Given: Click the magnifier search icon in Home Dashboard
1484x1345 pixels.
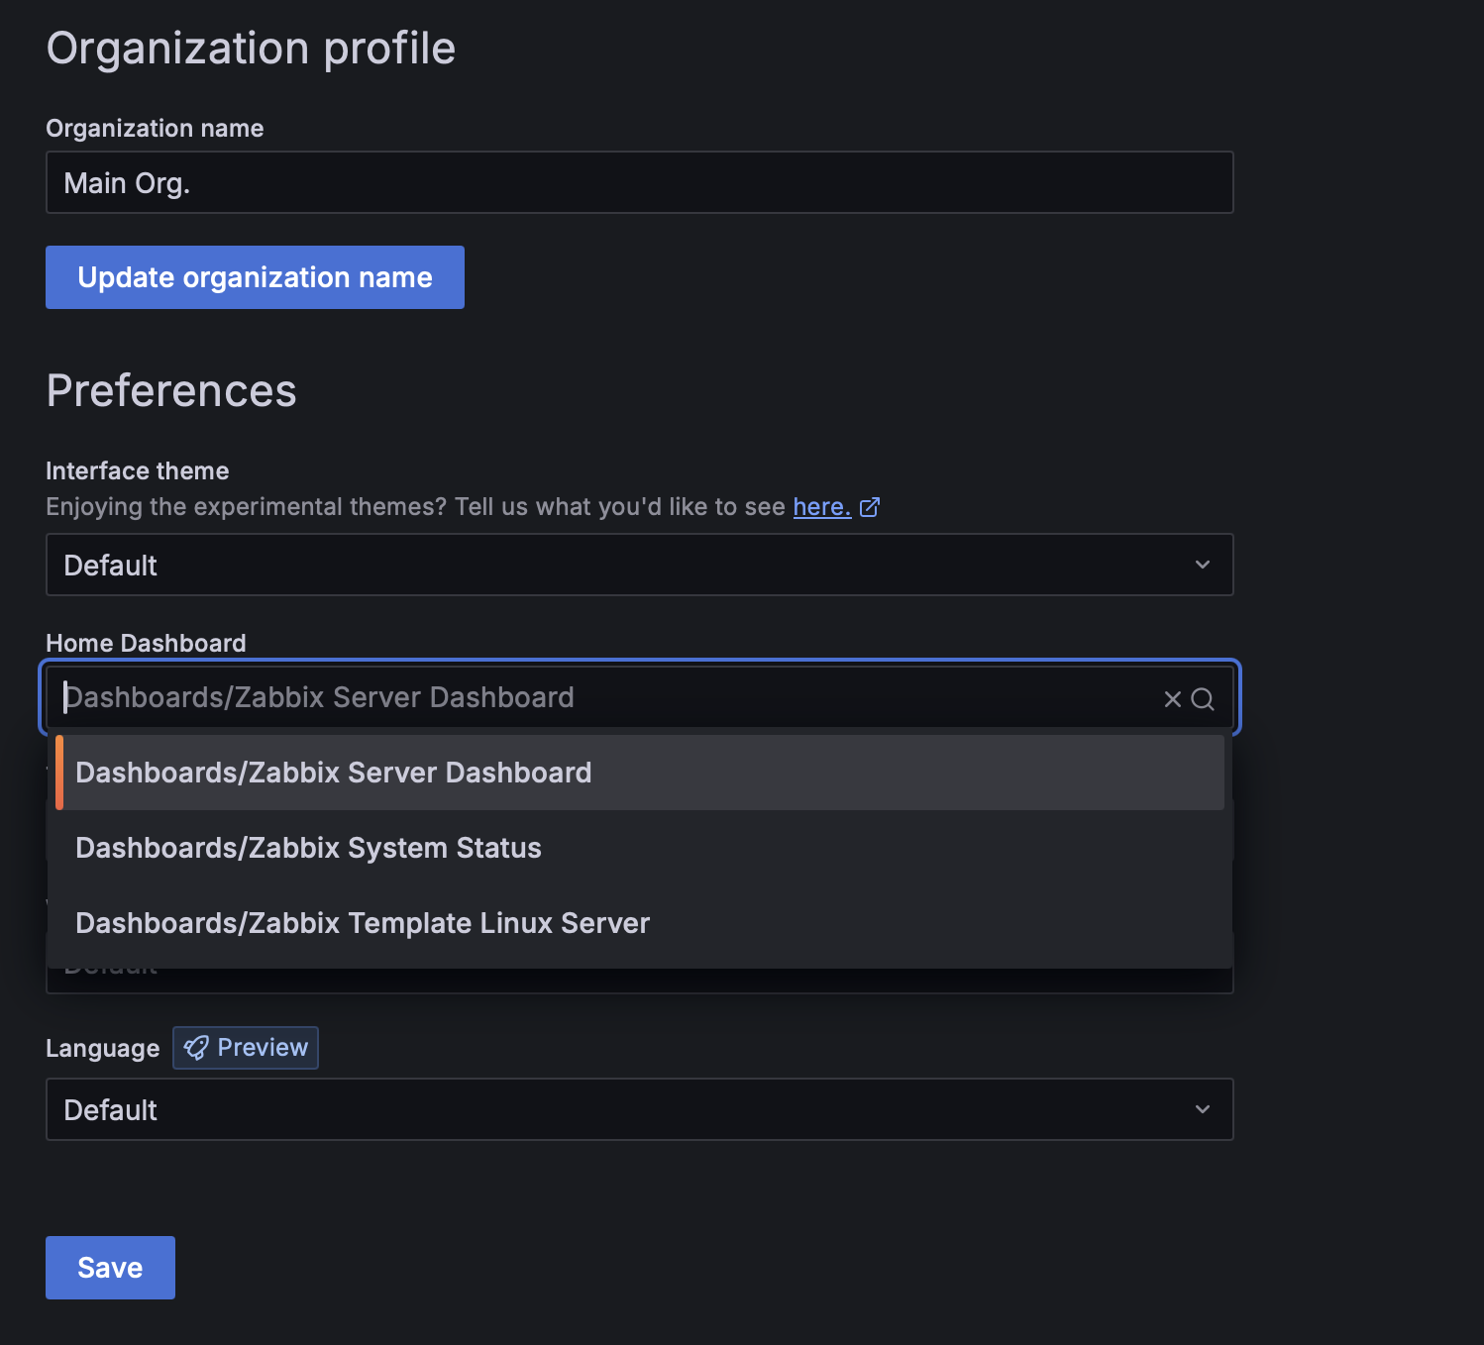Looking at the screenshot, I should (x=1203, y=699).
